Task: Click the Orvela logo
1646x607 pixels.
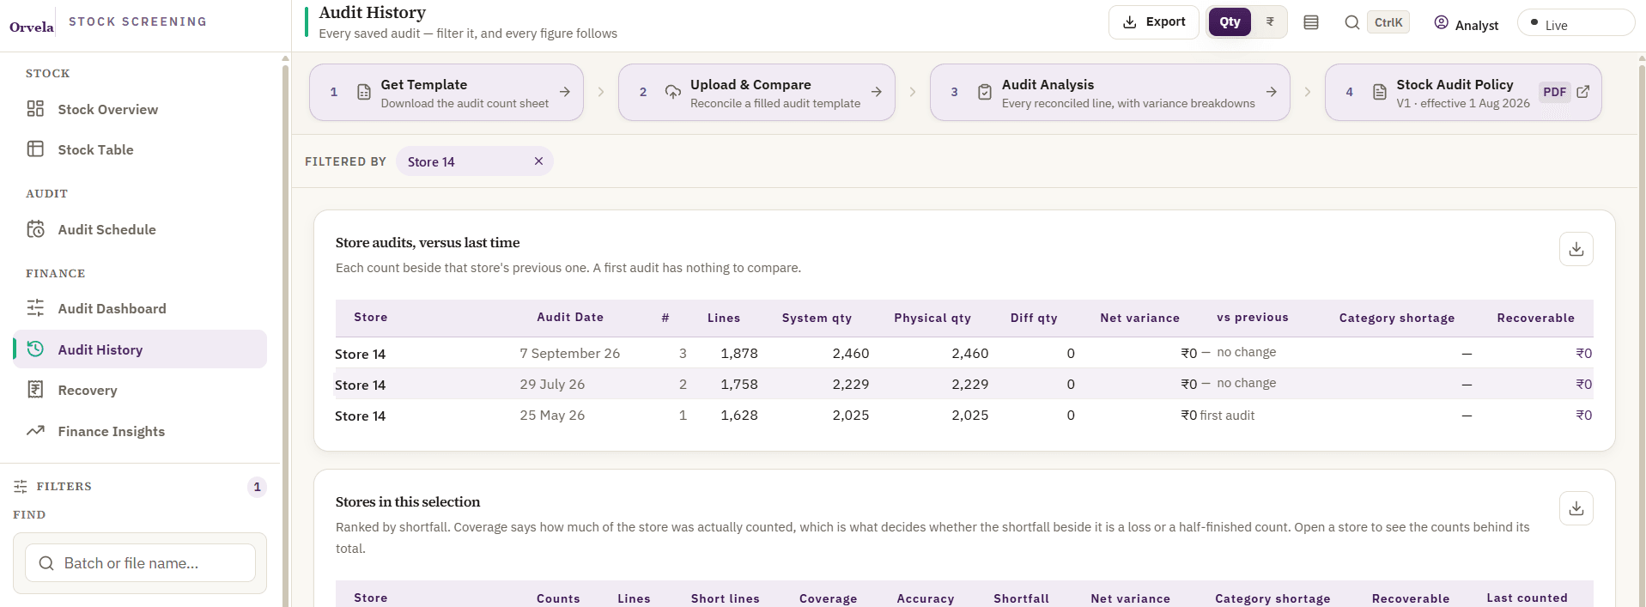Action: [x=32, y=27]
